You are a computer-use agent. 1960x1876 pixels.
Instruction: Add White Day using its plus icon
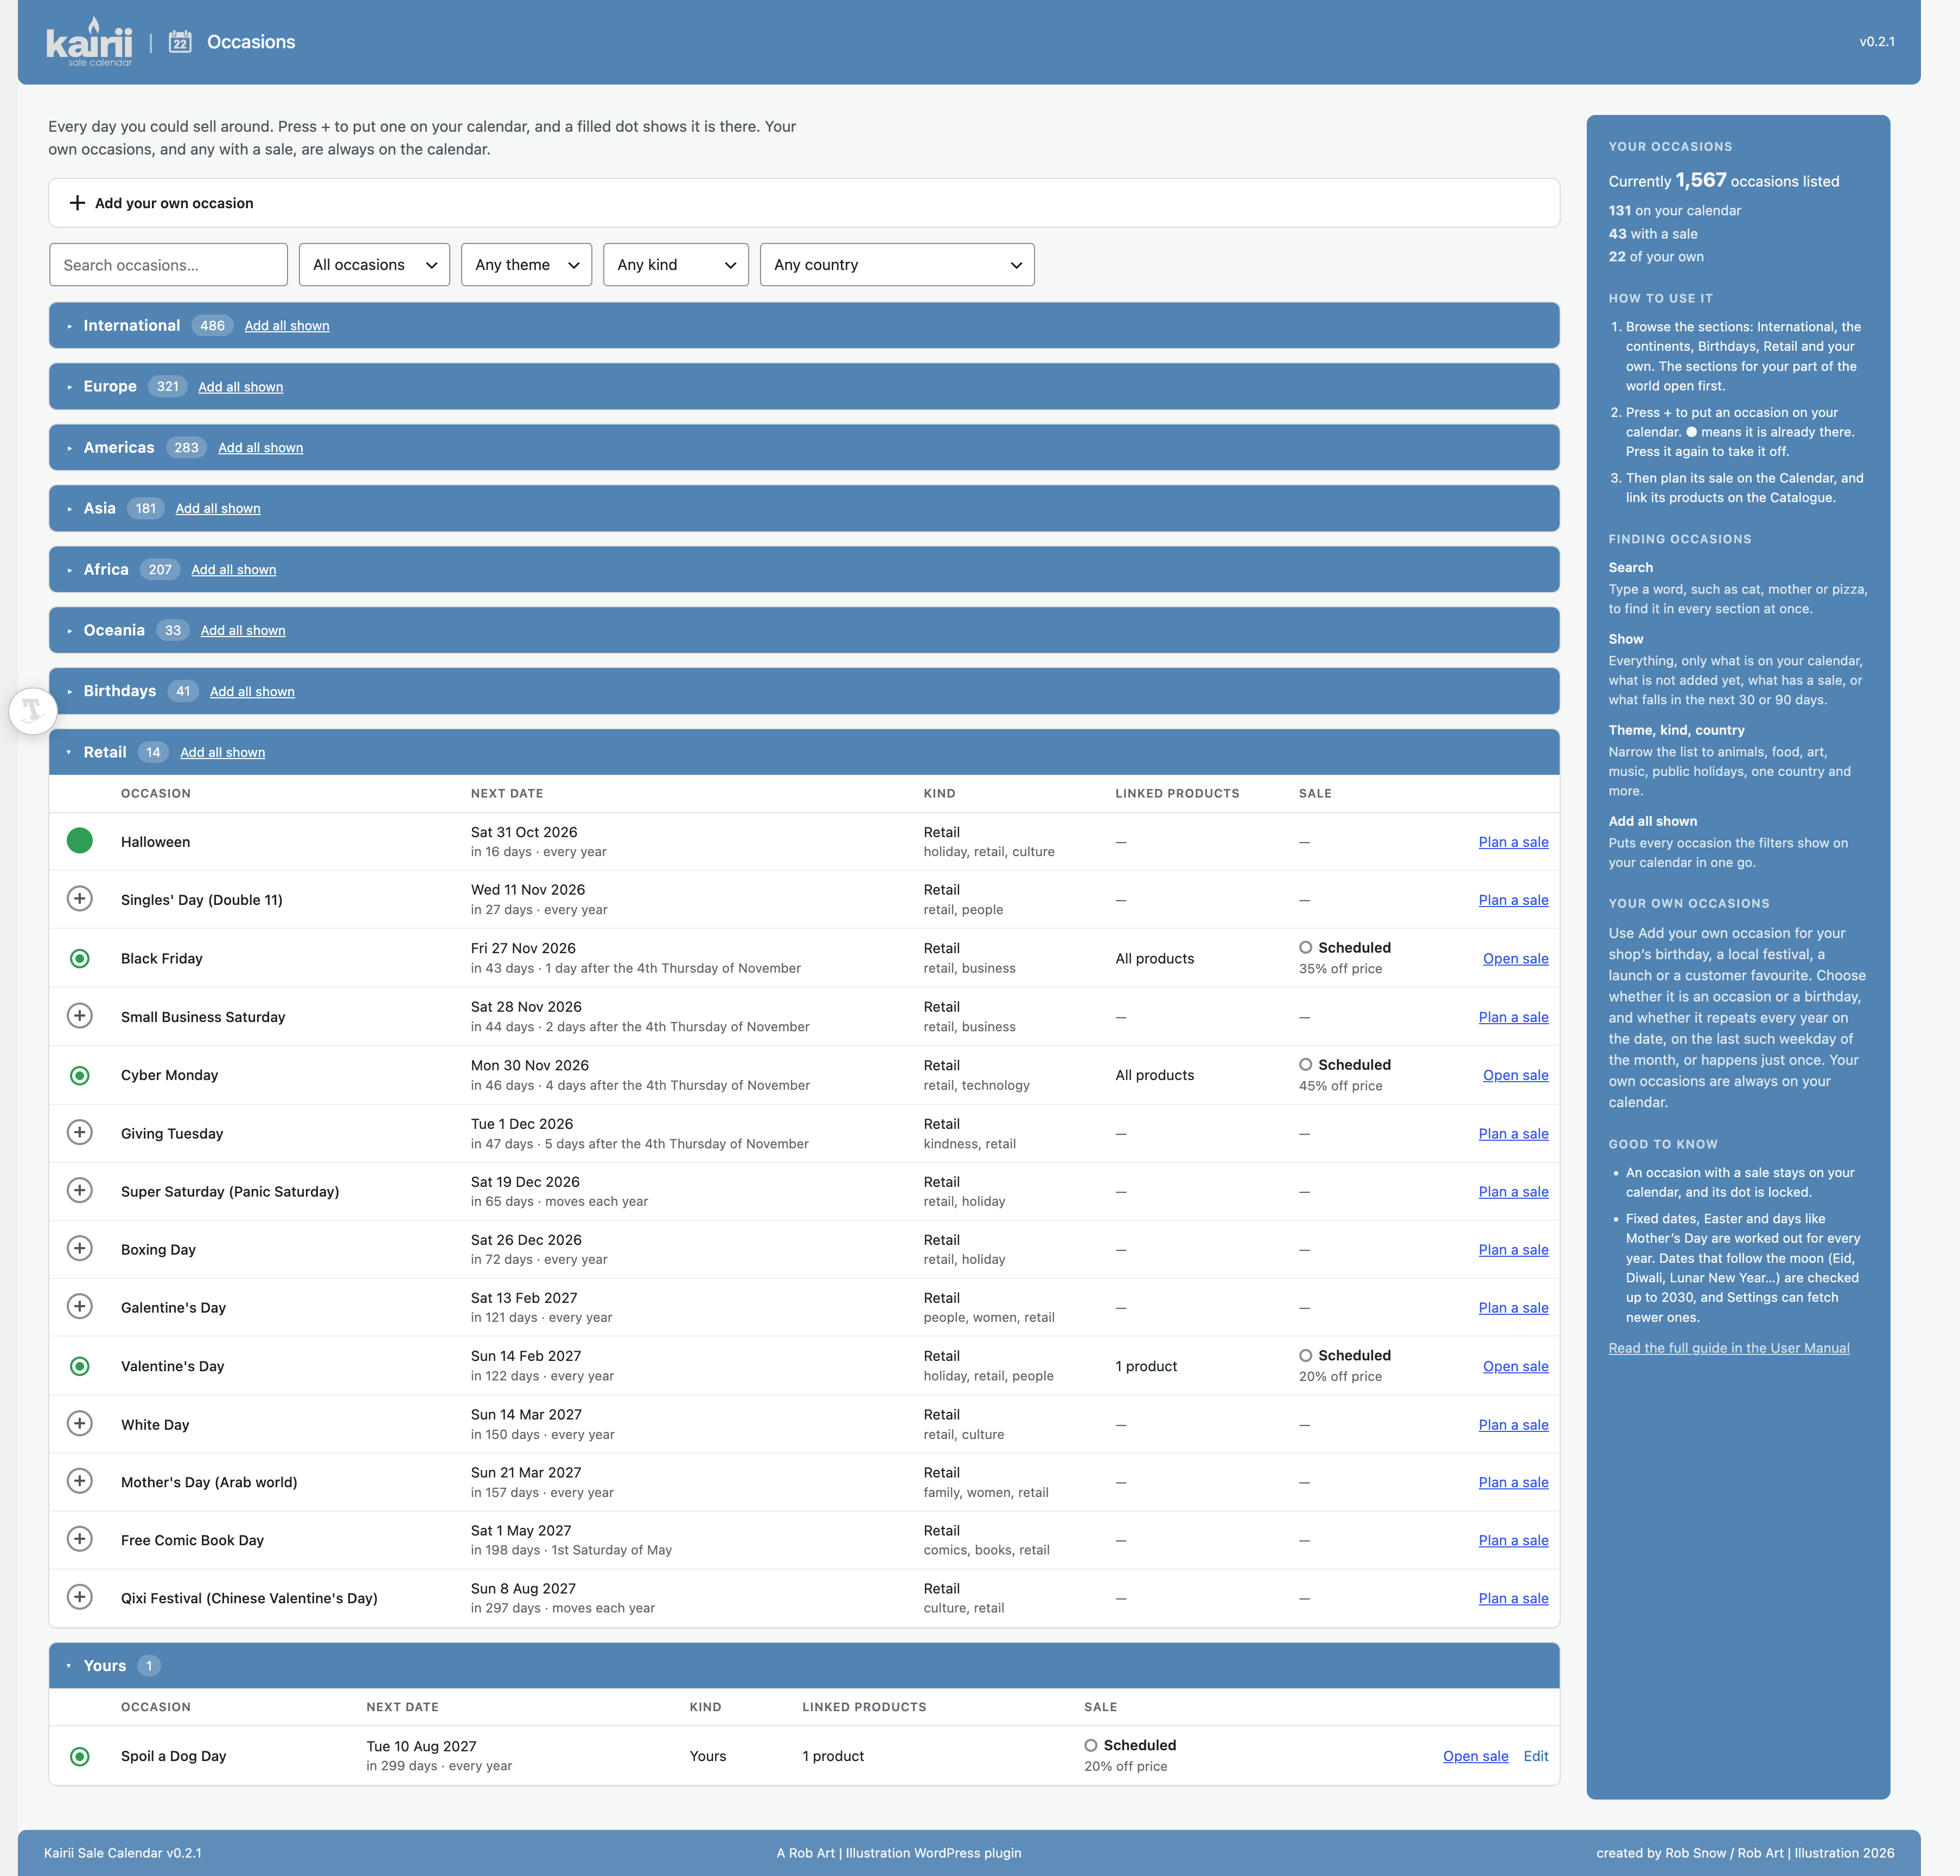80,1423
